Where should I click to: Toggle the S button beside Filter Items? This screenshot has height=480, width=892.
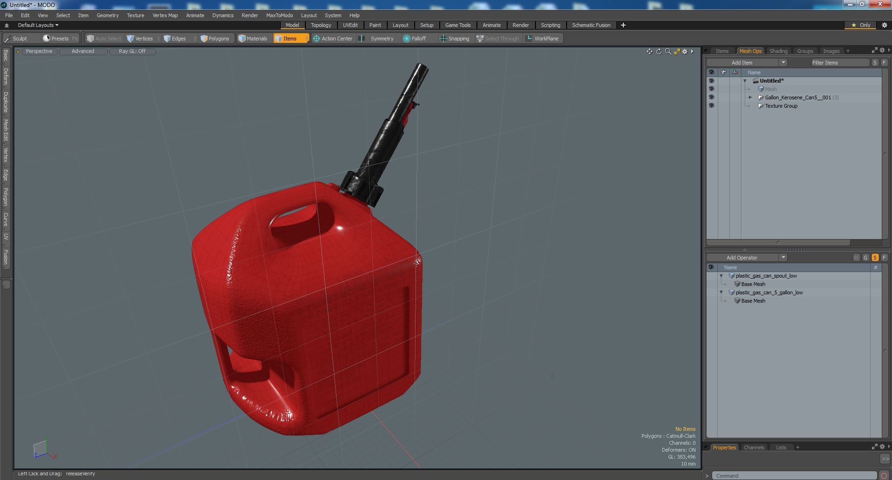875,63
